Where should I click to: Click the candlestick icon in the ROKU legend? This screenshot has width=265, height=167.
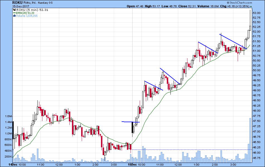pyautogui.click(x=15, y=10)
